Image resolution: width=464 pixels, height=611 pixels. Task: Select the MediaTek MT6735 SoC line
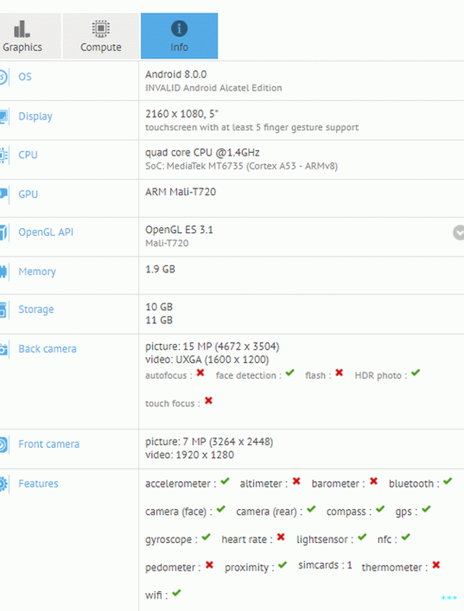(241, 166)
